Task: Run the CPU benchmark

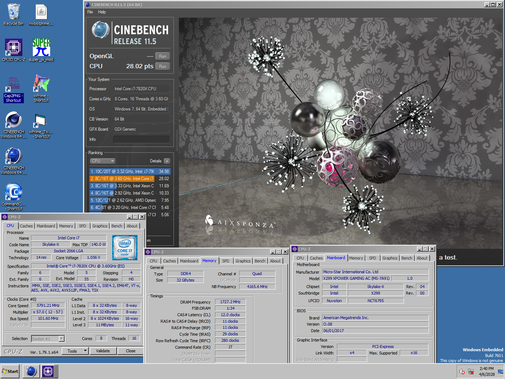Action: (x=163, y=66)
